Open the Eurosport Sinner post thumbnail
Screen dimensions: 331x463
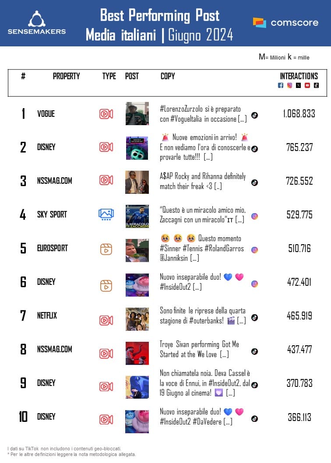[x=137, y=250]
